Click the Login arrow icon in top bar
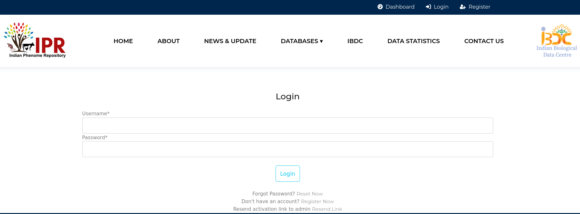 pos(428,7)
